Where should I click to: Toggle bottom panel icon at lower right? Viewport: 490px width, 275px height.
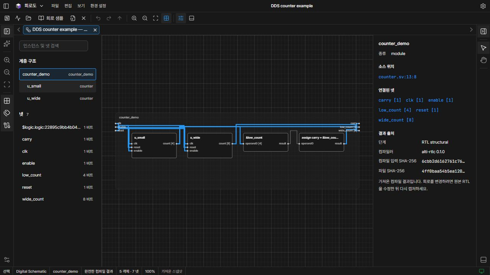(483, 260)
